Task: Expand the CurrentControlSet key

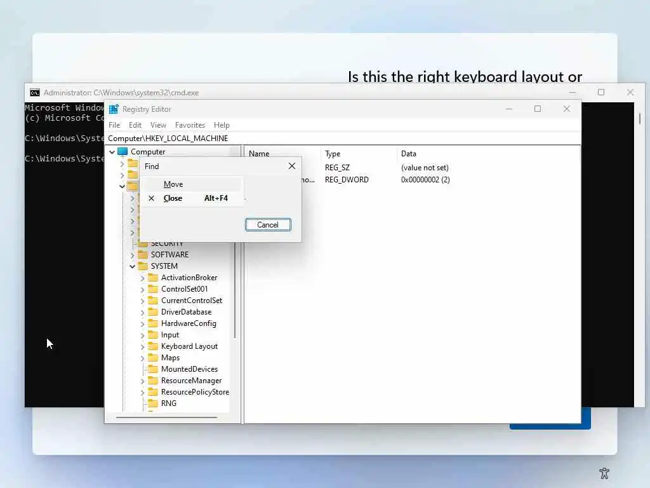Action: (x=143, y=301)
